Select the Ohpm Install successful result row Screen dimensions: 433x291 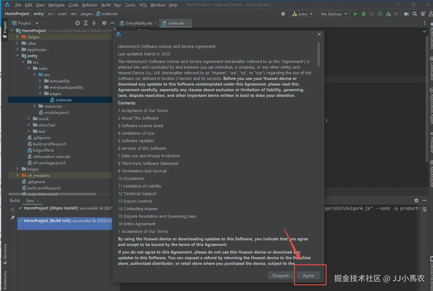65,208
